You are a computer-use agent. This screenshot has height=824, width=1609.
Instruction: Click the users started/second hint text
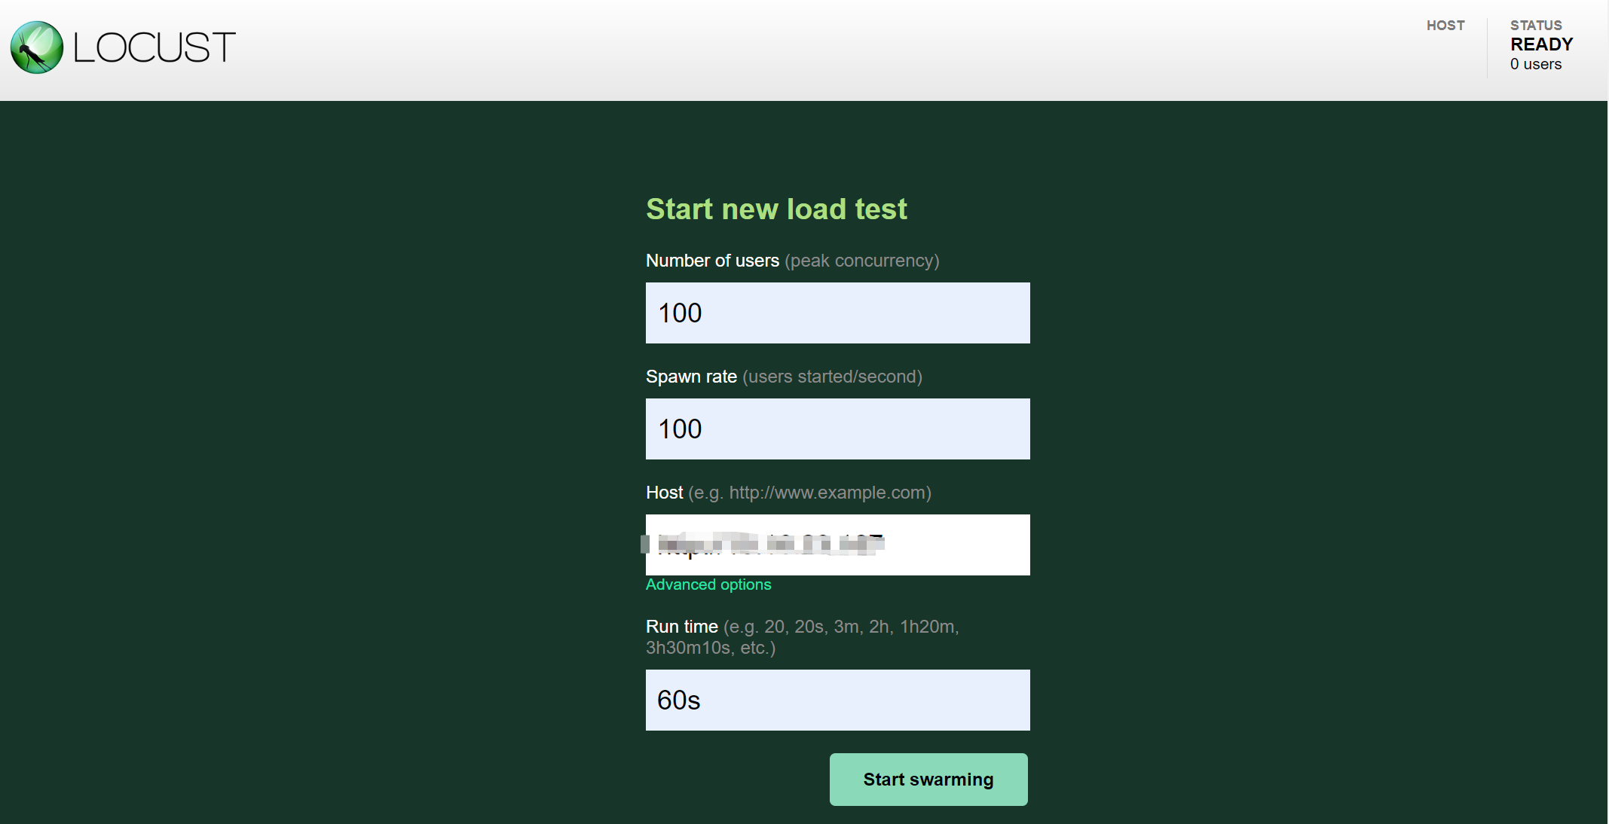click(832, 377)
